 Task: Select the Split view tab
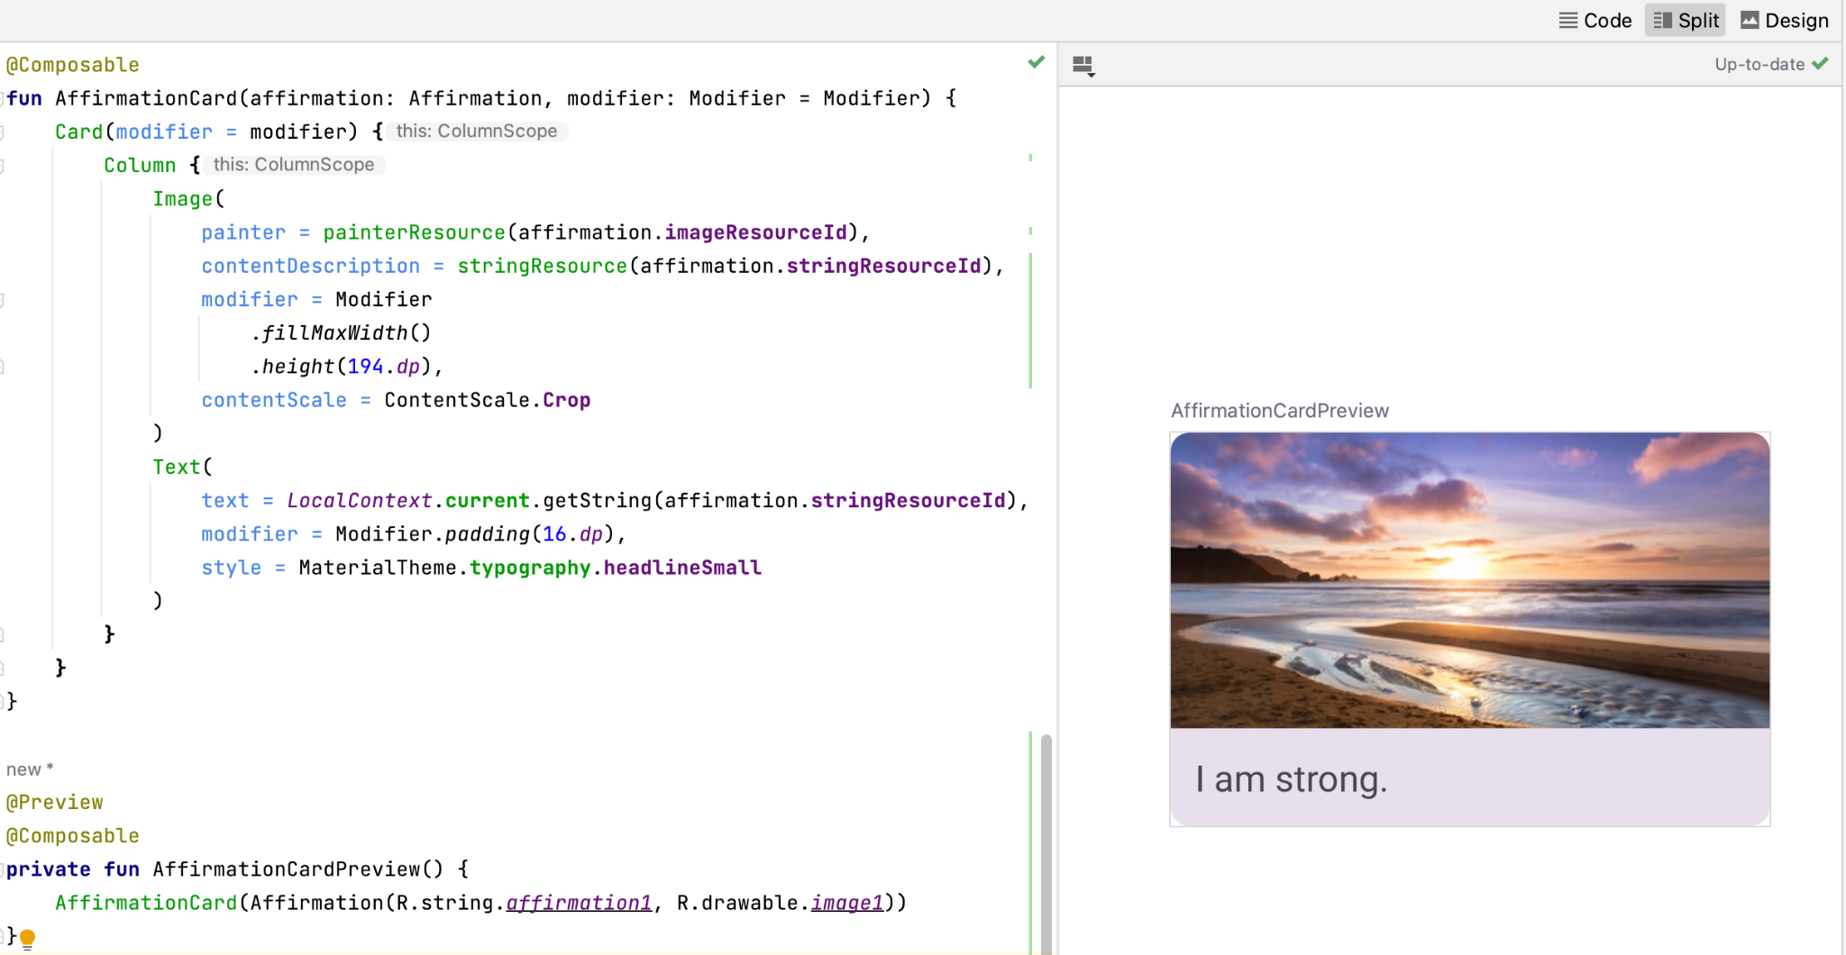pos(1686,20)
